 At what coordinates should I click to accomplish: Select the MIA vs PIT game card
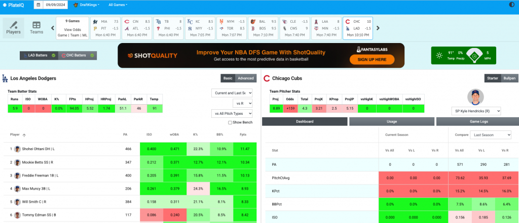tap(105, 28)
